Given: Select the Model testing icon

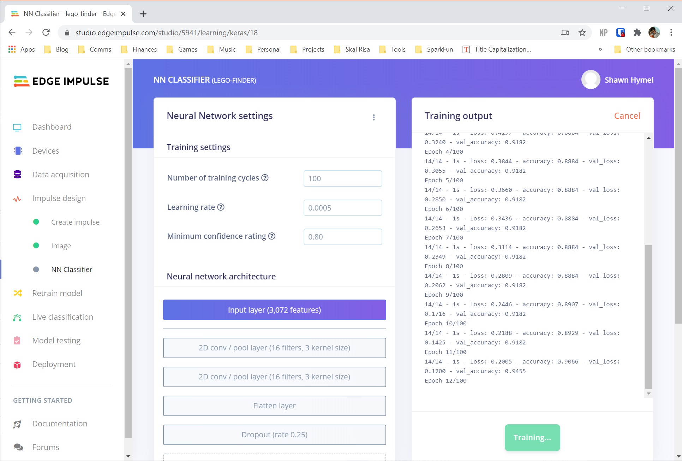Looking at the screenshot, I should [x=18, y=341].
